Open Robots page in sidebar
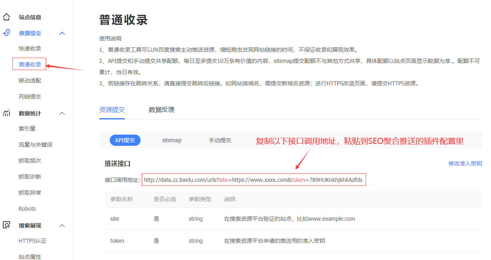Viewport: 491px width, 260px height. tap(27, 209)
